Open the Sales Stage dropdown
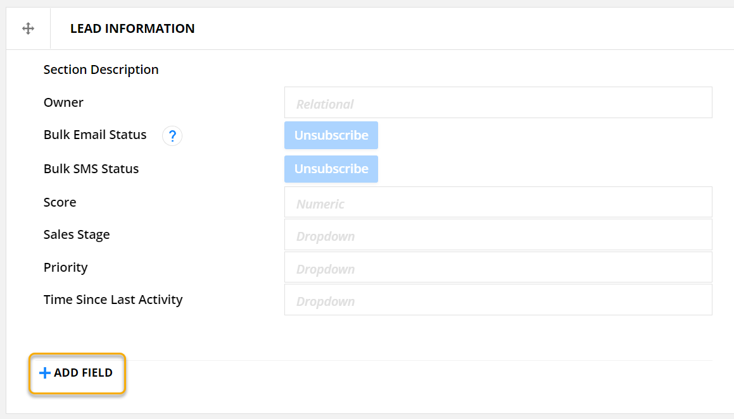Image resolution: width=734 pixels, height=419 pixels. [x=498, y=235]
